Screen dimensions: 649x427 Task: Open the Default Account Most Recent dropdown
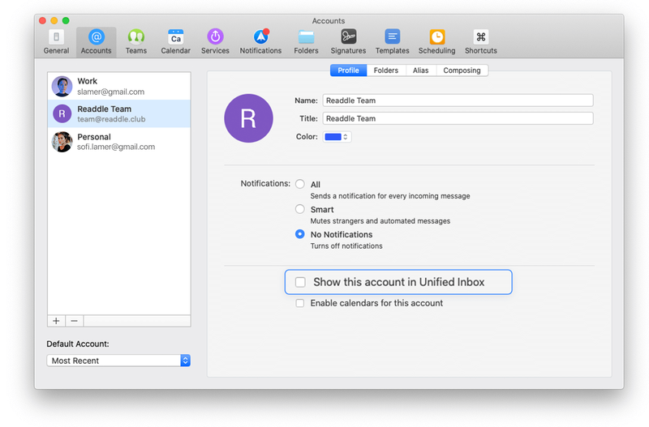[118, 361]
